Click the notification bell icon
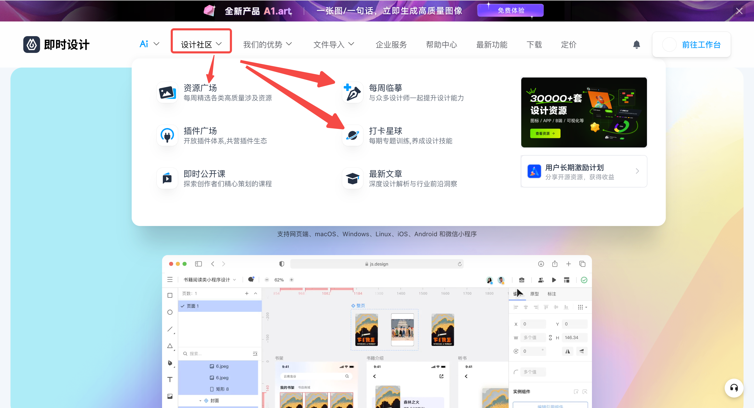The width and height of the screenshot is (754, 408). coord(637,45)
